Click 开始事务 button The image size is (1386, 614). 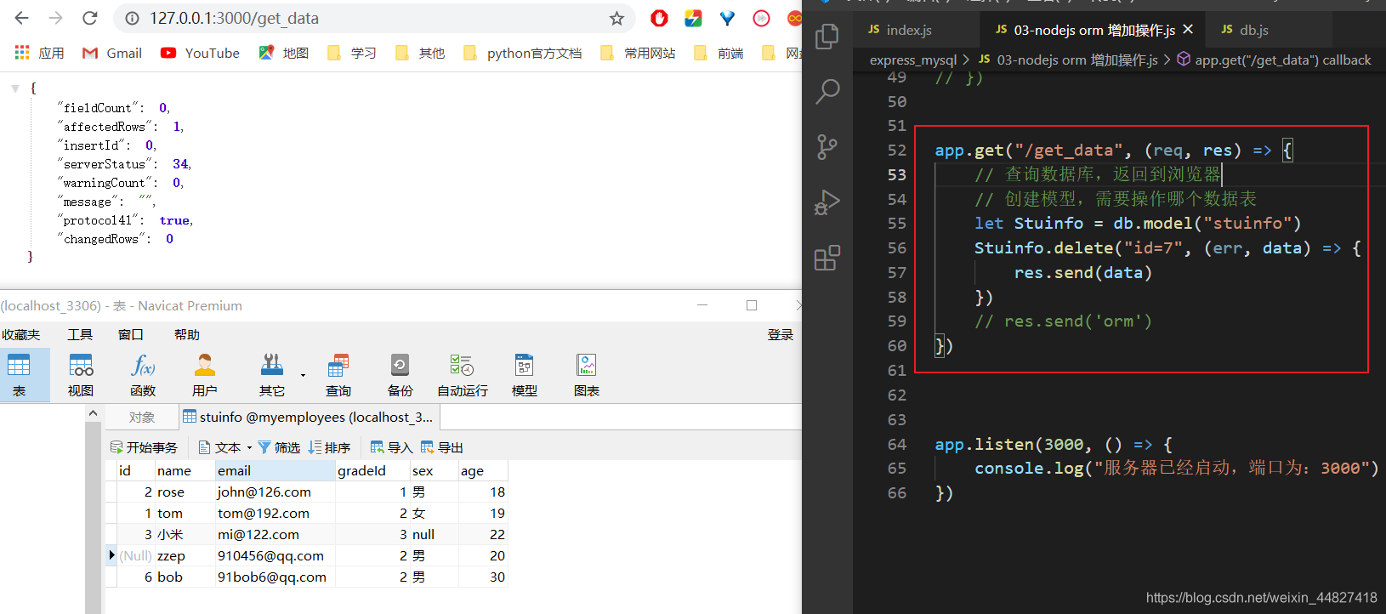coord(144,447)
